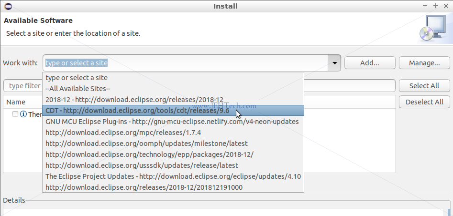Maximize the Install dialog window
The image size is (453, 216).
[436, 6]
